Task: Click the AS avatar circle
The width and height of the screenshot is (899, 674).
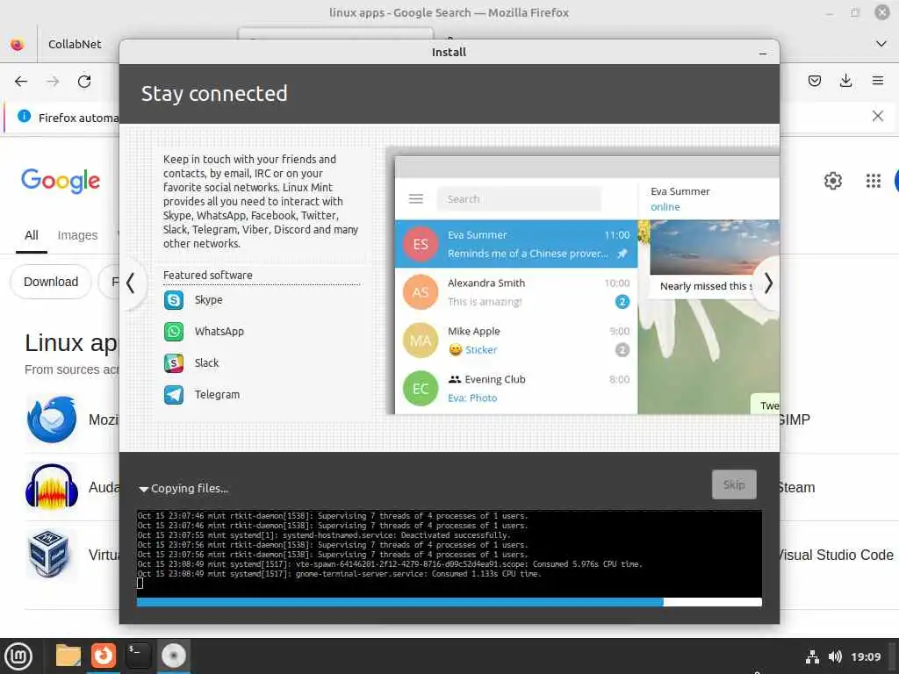Action: pos(421,292)
